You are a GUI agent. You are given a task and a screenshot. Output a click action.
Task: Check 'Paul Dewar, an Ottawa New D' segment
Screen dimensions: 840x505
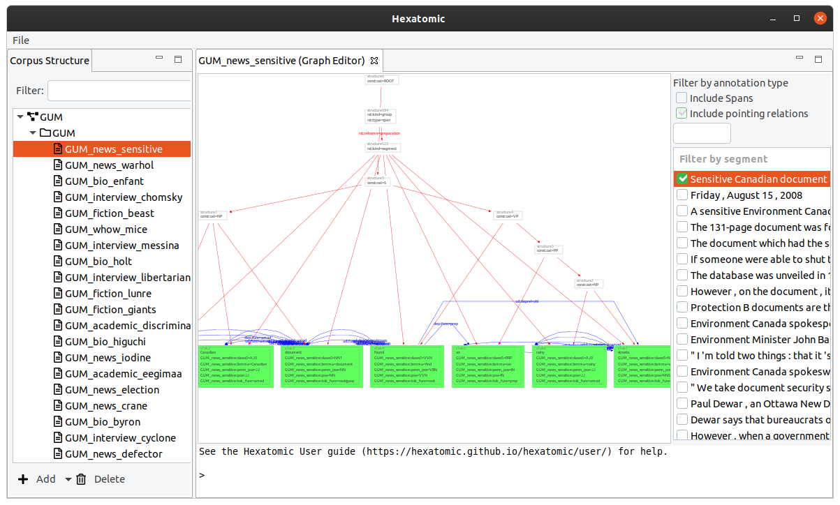(682, 404)
